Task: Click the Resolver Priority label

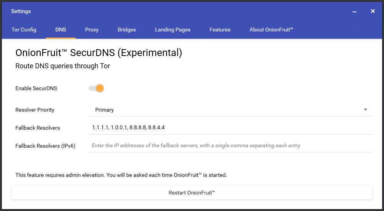Action: [35, 110]
